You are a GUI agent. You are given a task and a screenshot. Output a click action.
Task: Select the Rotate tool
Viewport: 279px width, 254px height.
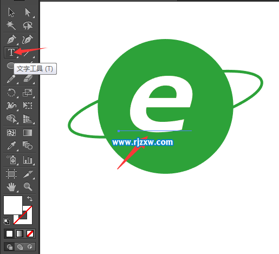(11, 93)
